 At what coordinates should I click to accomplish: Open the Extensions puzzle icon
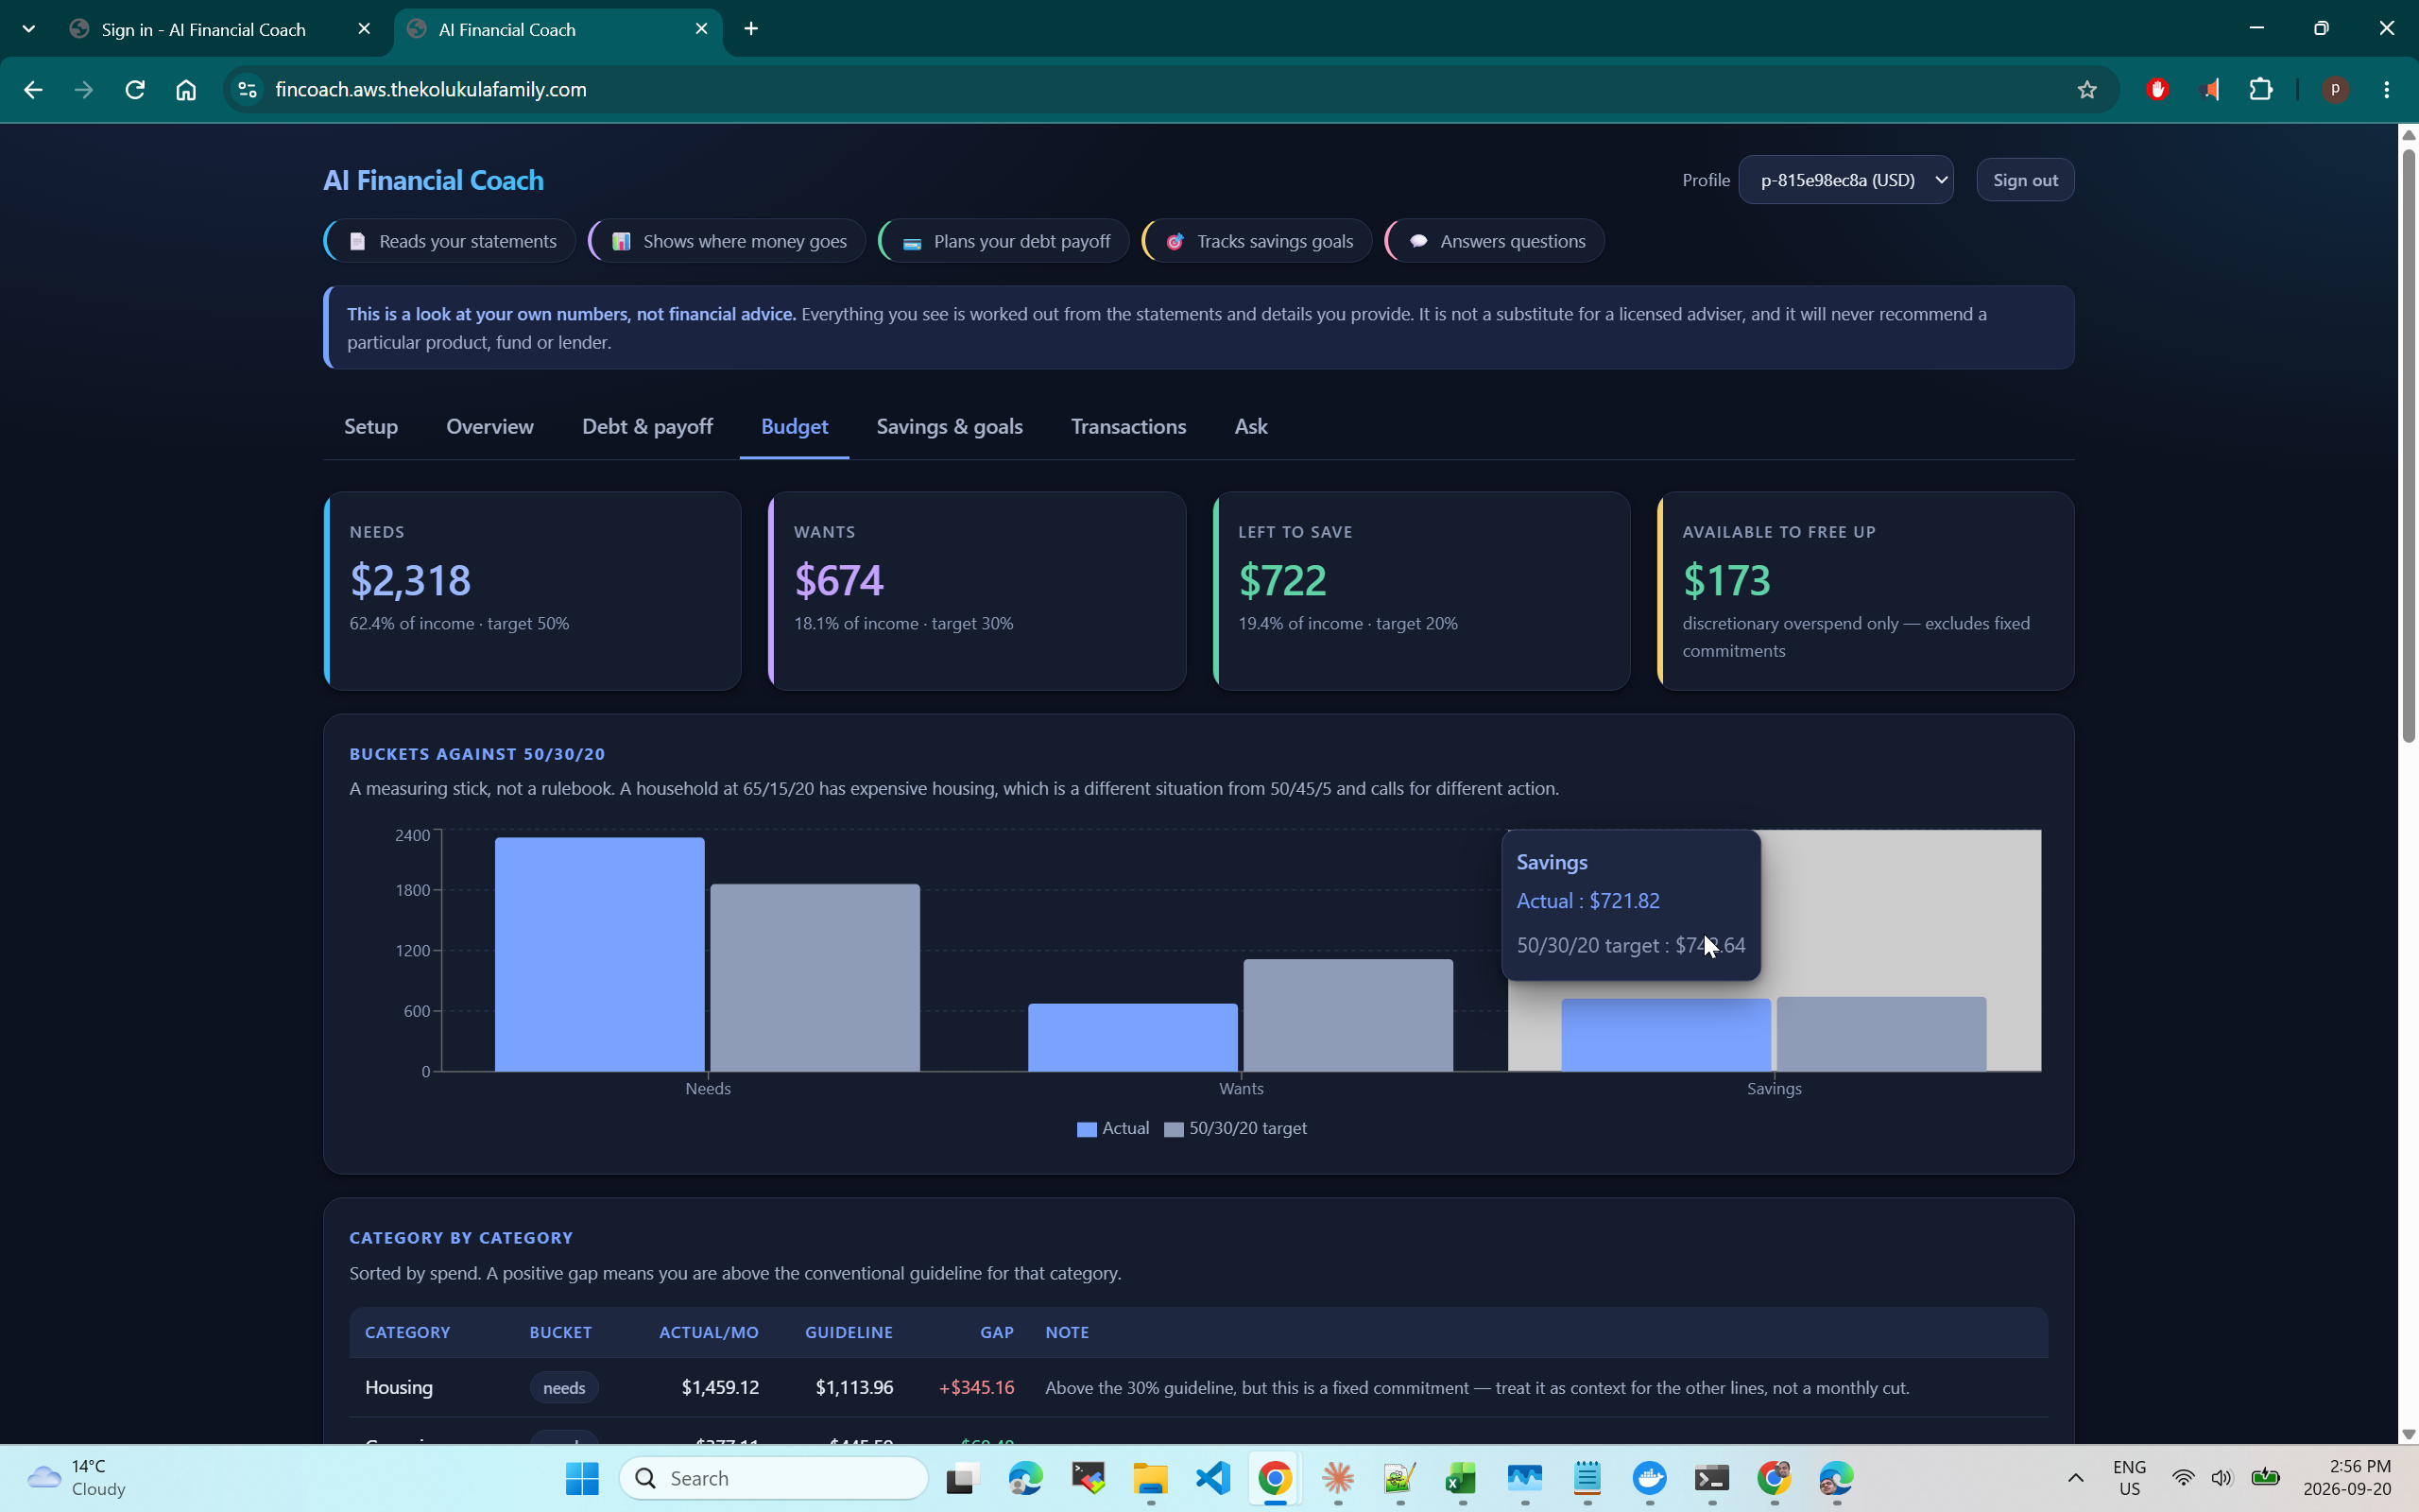pos(2260,89)
